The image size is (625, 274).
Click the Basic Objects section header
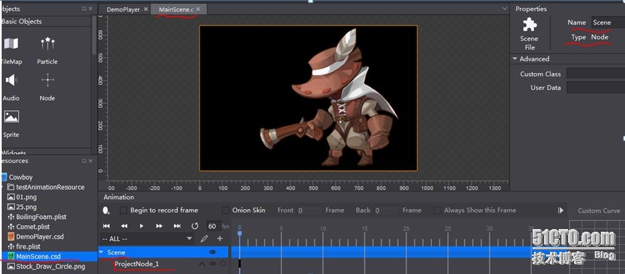(46, 21)
